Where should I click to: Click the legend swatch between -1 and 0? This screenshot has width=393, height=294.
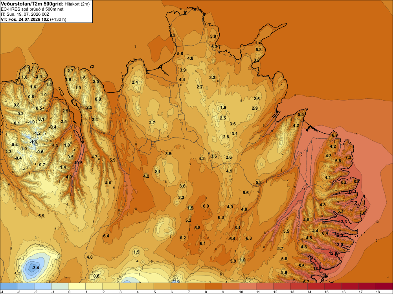click(x=60, y=286)
